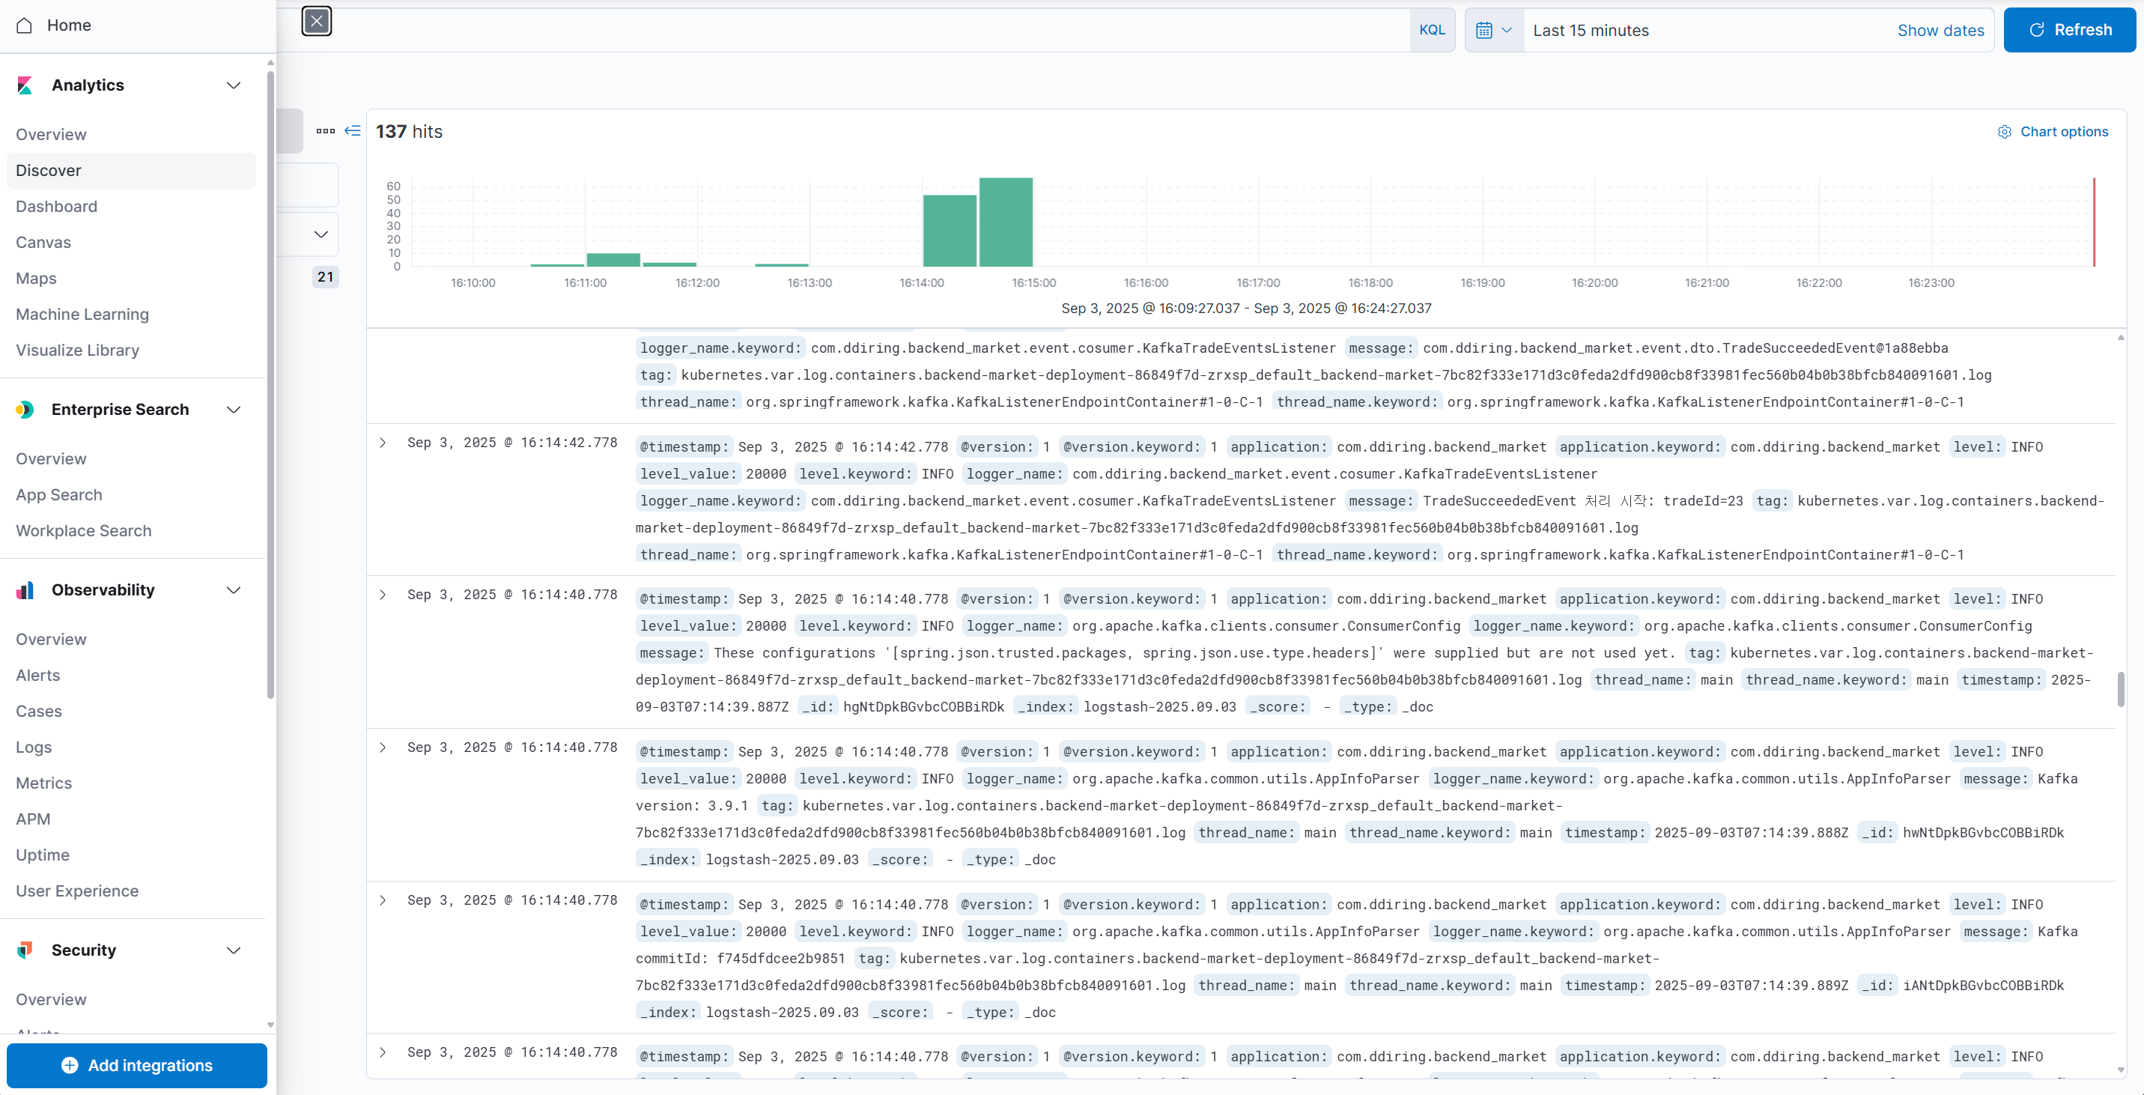
Task: Go to Machine Learning page
Action: tap(82, 315)
